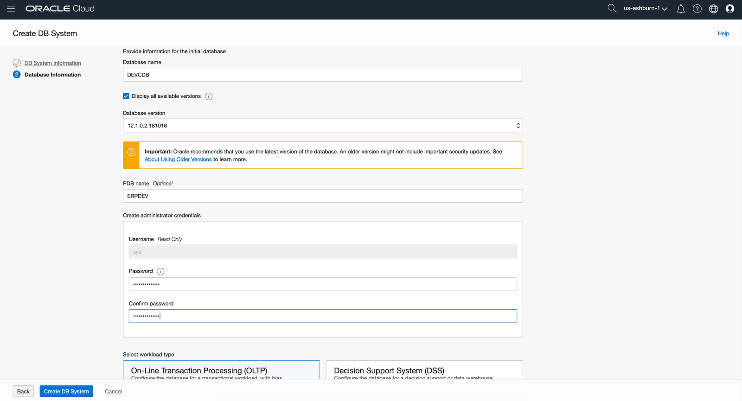
Task: Click the globe language icon
Action: [713, 9]
